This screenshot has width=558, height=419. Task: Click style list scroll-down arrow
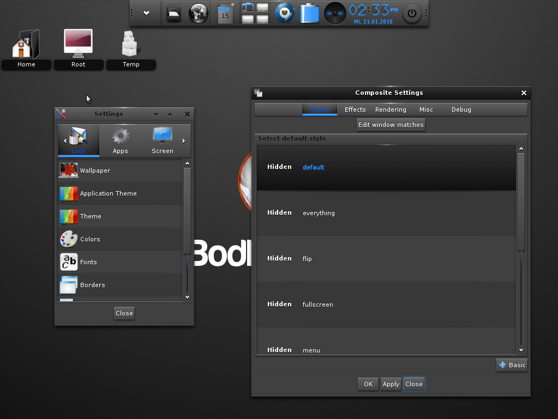521,350
